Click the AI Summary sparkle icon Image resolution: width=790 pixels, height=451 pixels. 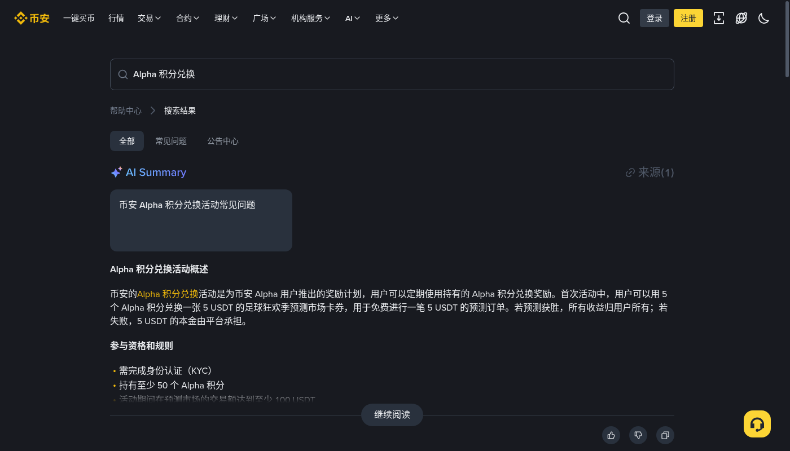116,173
